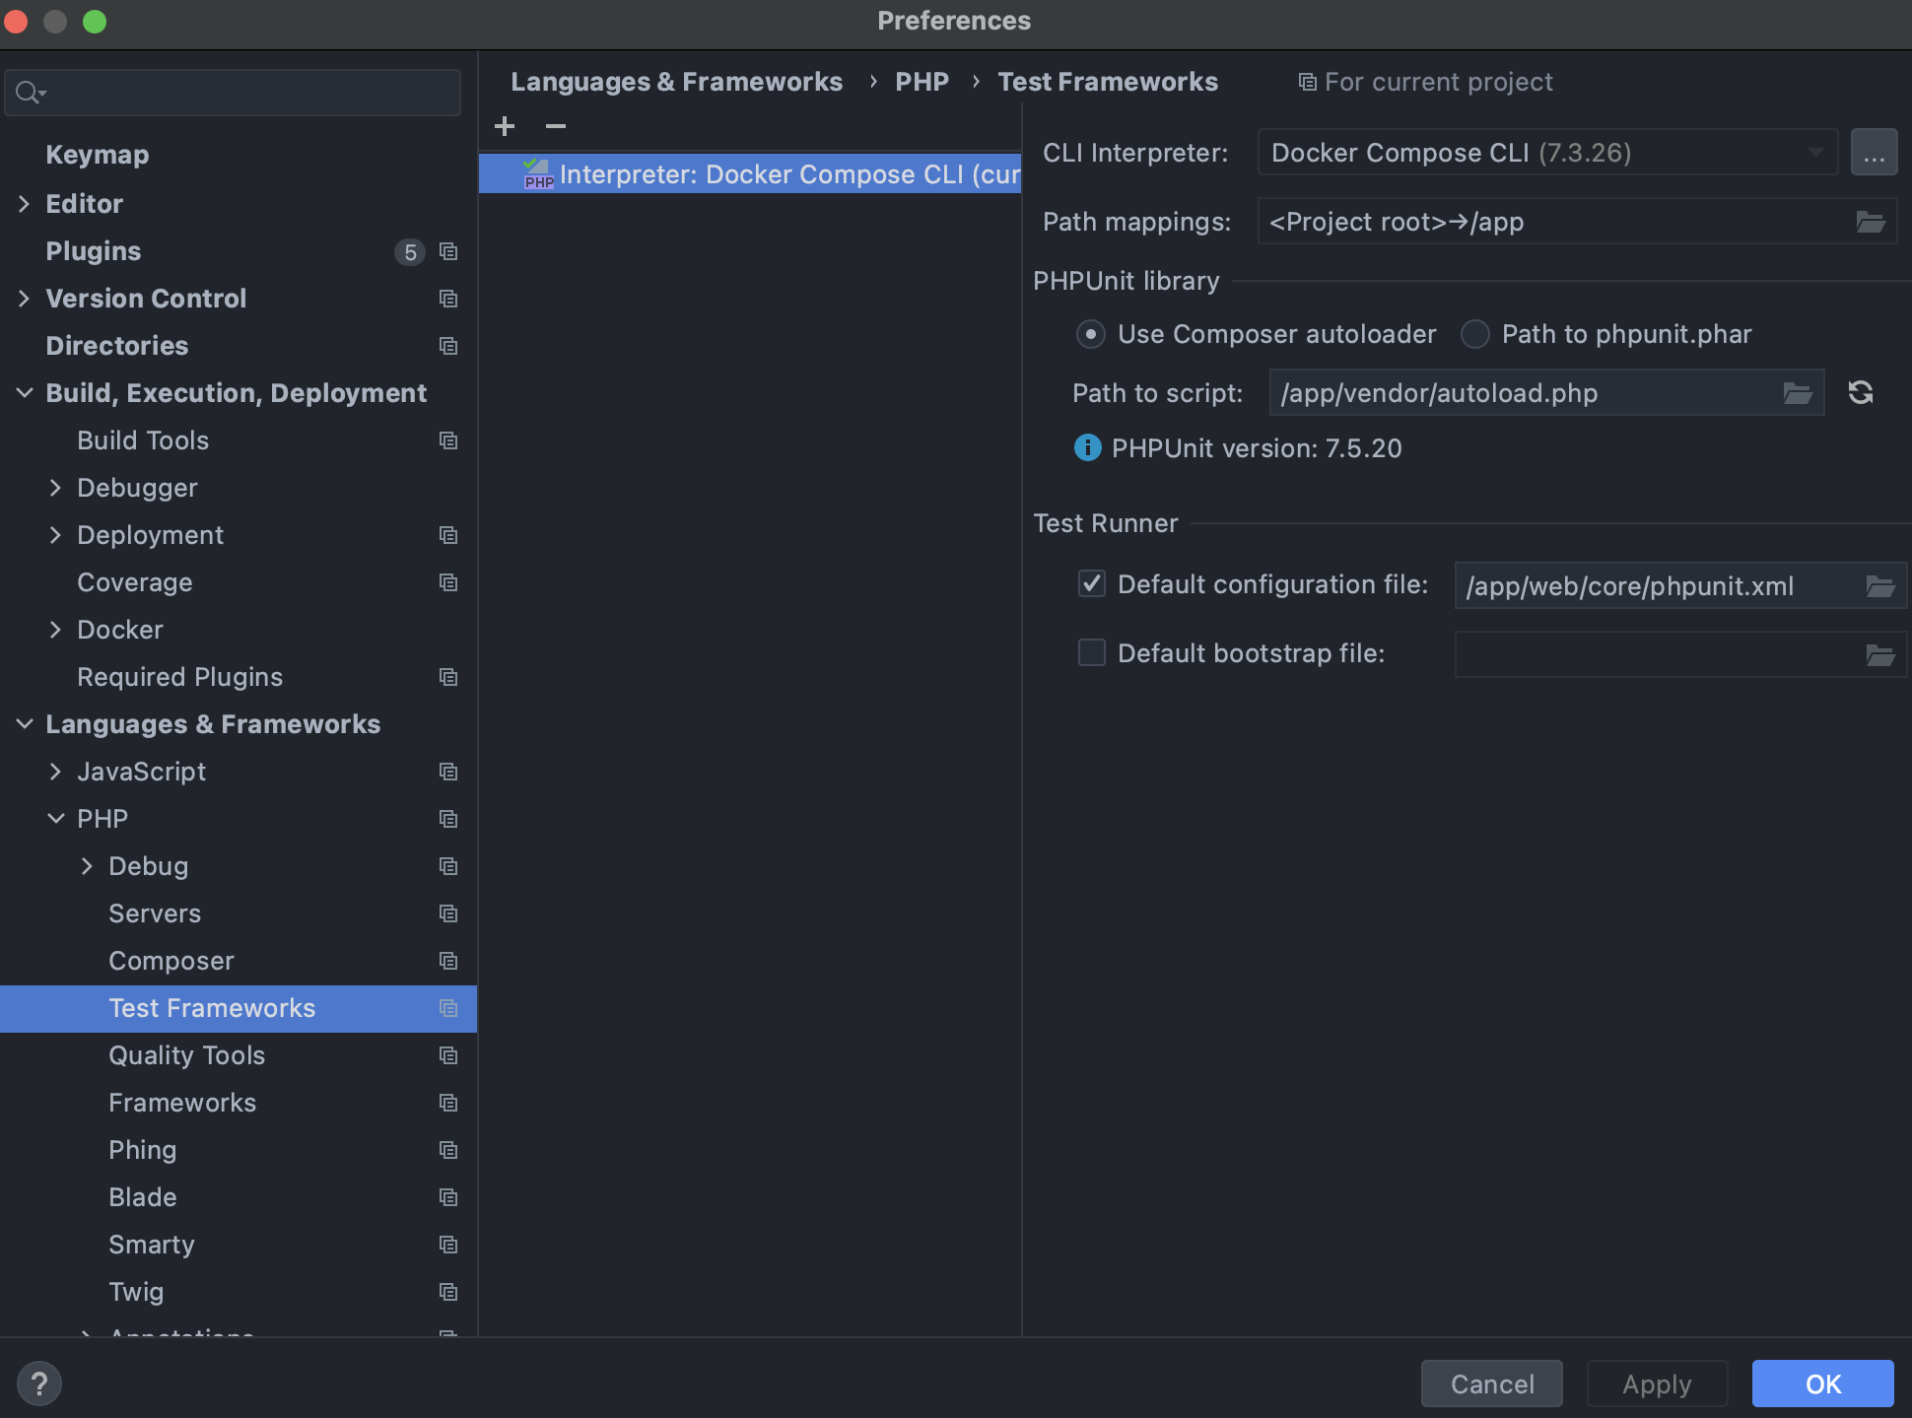Image resolution: width=1912 pixels, height=1418 pixels.
Task: Browse for the autoload.php script path
Action: pos(1798,393)
